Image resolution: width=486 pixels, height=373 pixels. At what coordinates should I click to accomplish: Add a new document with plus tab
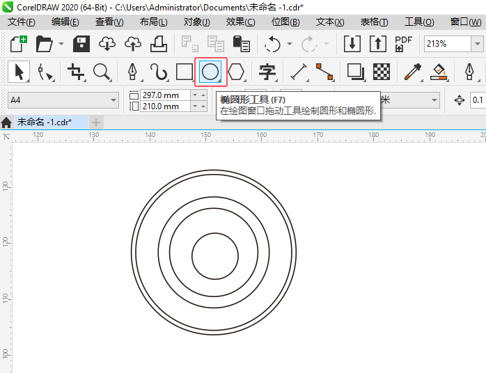point(96,122)
